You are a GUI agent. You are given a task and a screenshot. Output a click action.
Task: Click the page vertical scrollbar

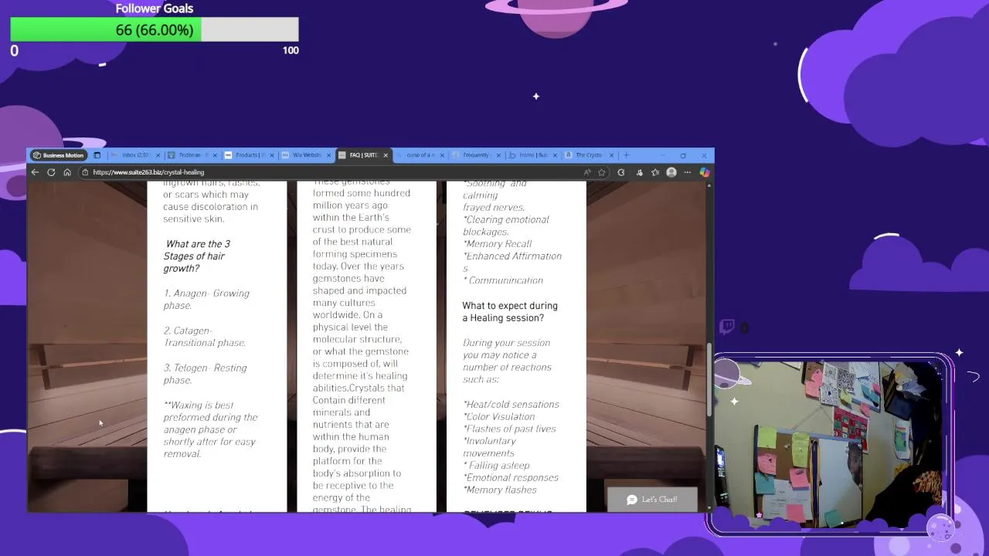709,378
